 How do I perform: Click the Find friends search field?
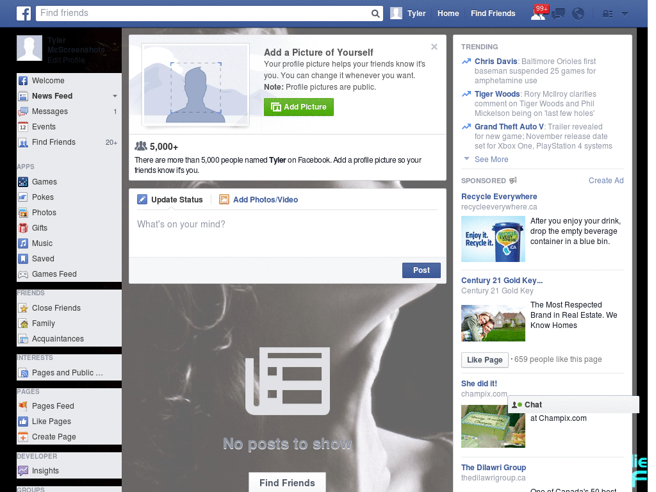[204, 13]
